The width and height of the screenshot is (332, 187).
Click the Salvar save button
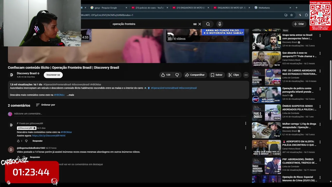(217, 75)
